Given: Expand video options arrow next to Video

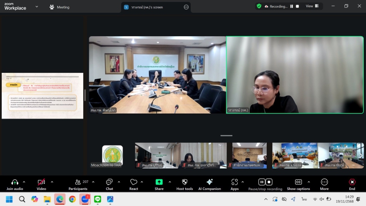Looking at the screenshot, I should [52, 182].
